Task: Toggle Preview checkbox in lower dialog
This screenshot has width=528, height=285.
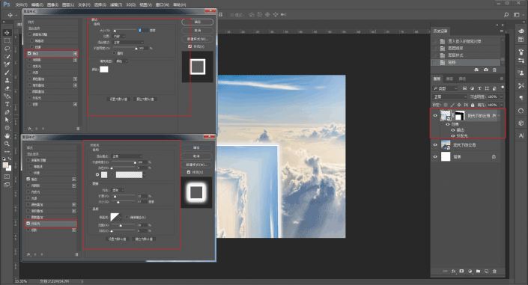Action: [189, 172]
